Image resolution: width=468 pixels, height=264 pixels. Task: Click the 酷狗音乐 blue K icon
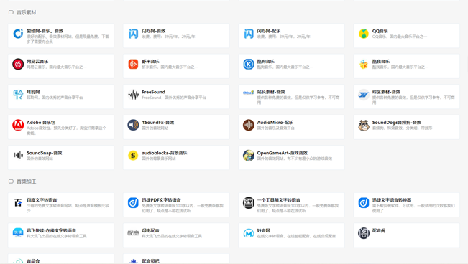coord(248,64)
